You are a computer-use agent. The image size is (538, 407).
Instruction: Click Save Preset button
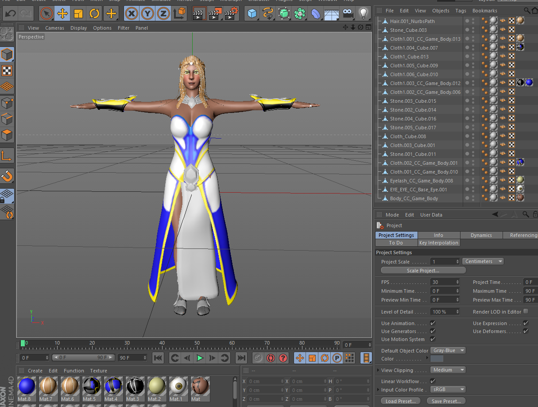click(446, 401)
